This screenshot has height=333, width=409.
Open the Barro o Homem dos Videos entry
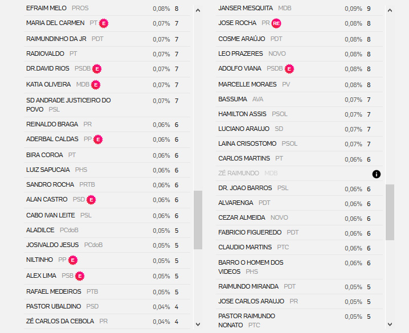pyautogui.click(x=299, y=267)
